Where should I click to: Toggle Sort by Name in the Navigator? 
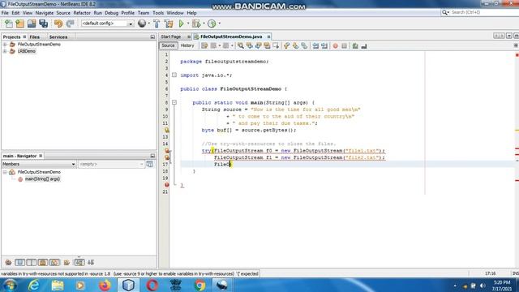79,263
